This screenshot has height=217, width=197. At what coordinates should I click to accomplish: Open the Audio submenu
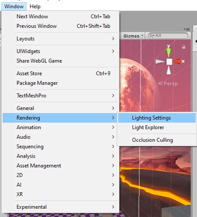click(x=61, y=137)
